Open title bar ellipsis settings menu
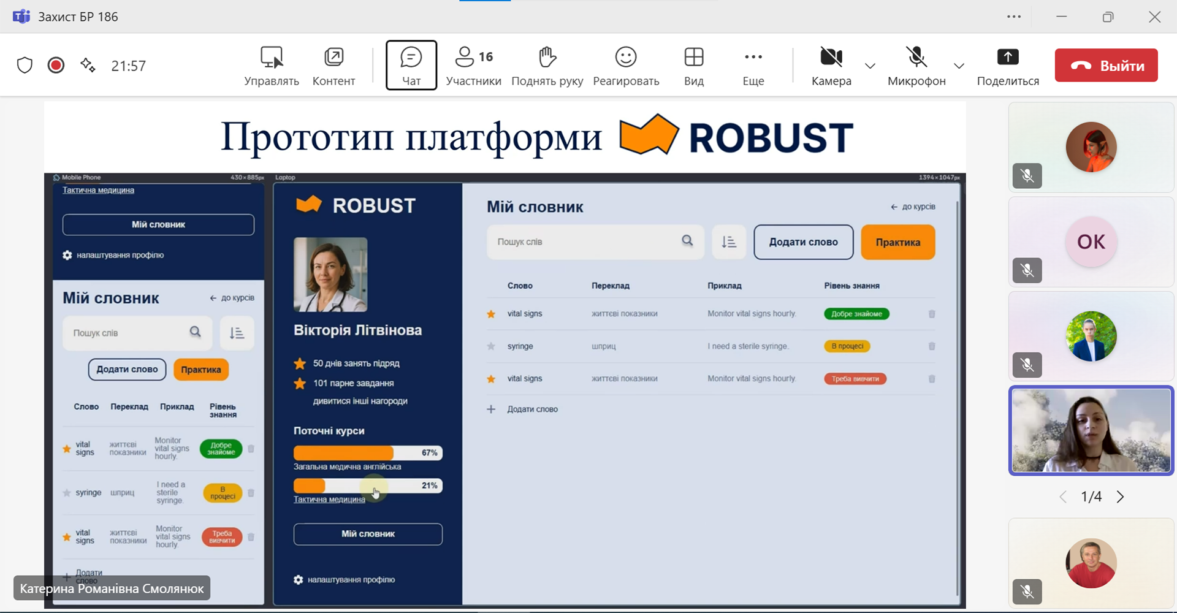Screen dimensions: 1177x613 [1014, 17]
